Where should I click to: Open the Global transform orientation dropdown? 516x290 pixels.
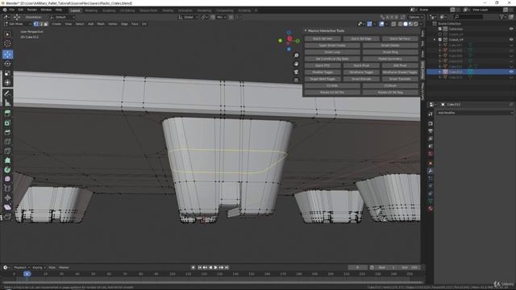pos(188,17)
